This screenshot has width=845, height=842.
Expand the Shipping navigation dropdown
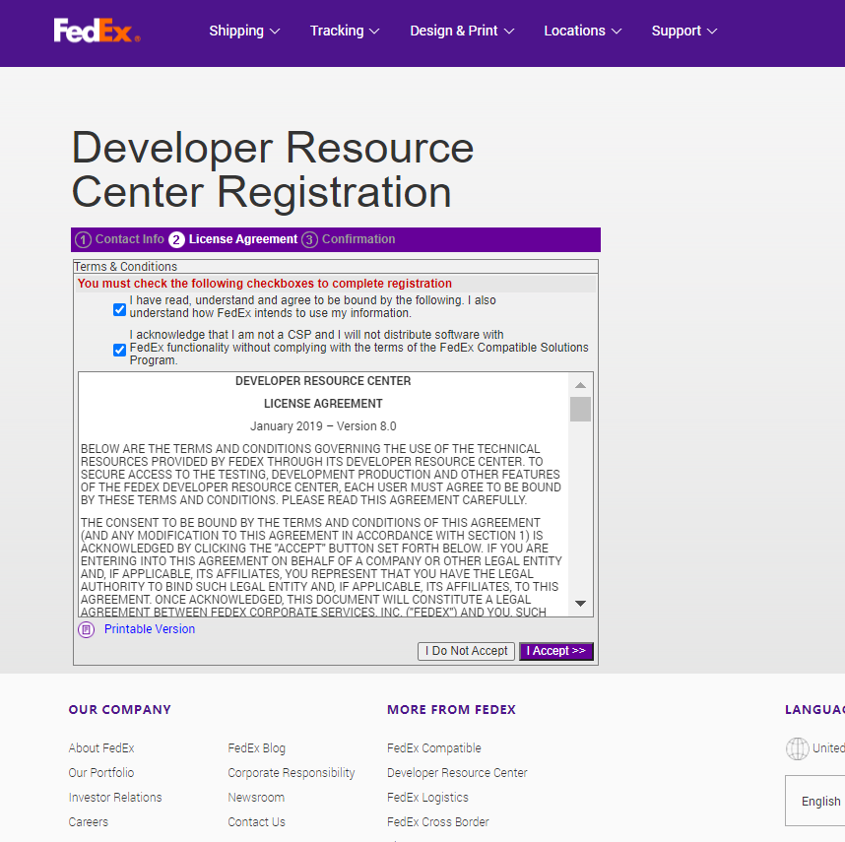244,31
